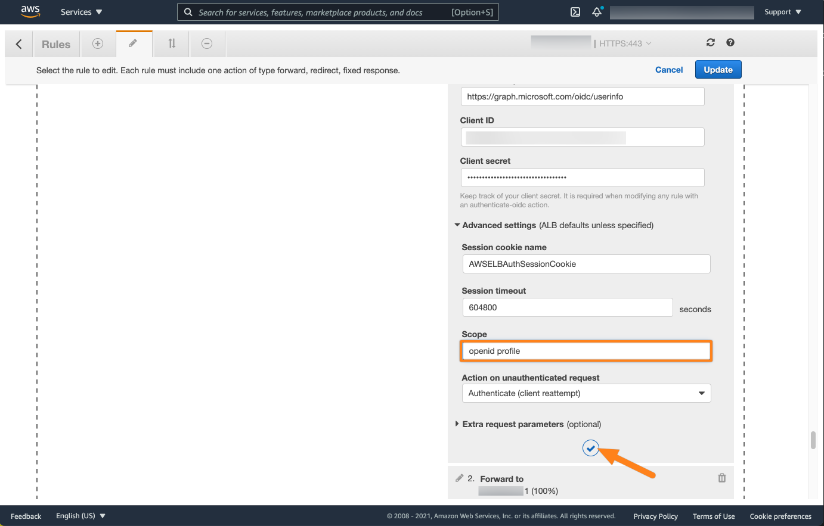
Task: Confirm the action with the blue checkmark
Action: click(590, 448)
